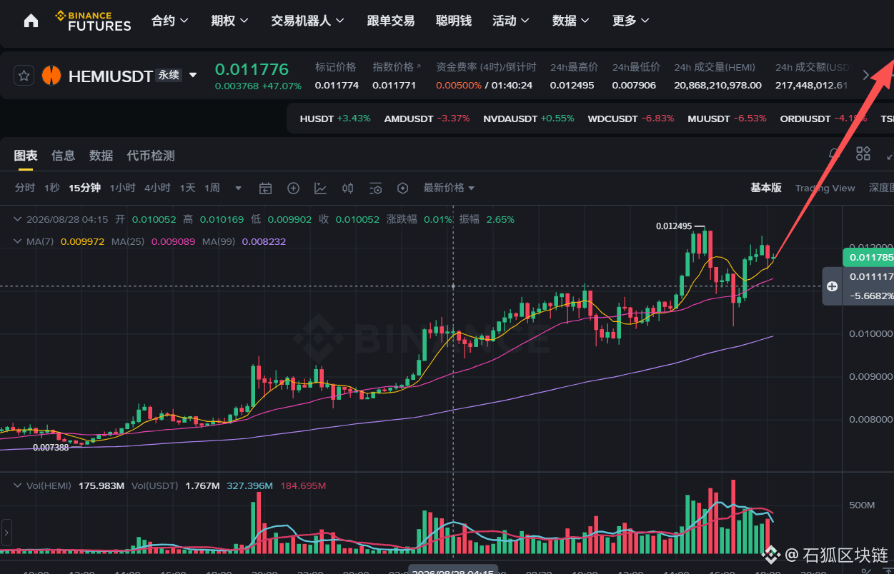This screenshot has width=894, height=574.
Task: Click 24h volume 20,868,210,978.00
Action: tap(717, 86)
